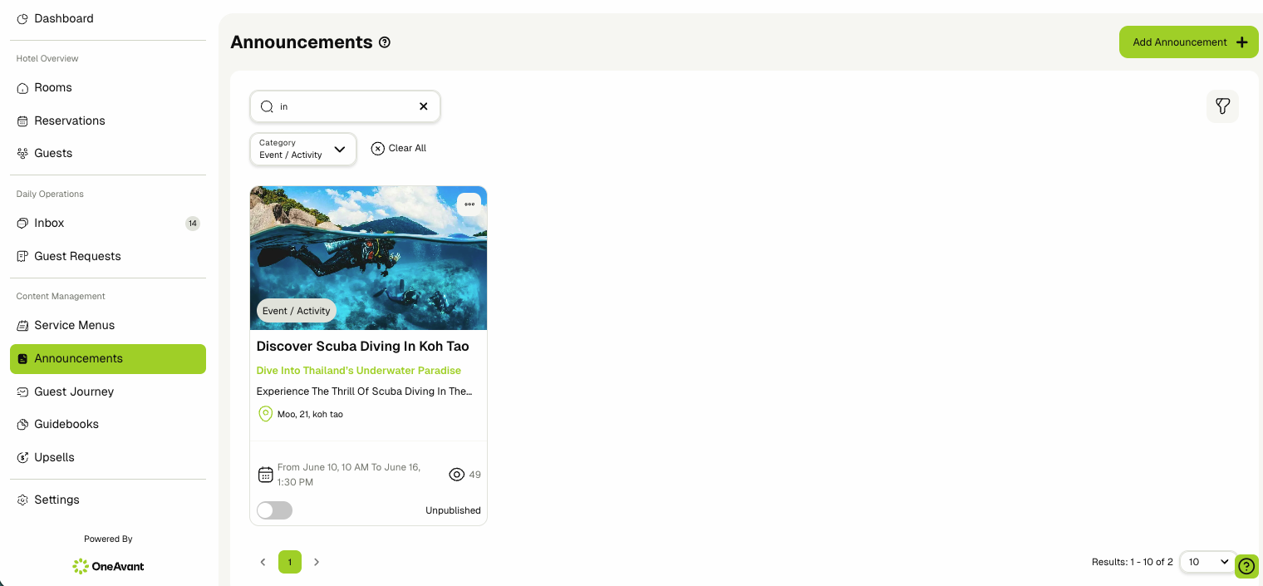
Task: Select the Announcements sidebar item
Action: 107,358
